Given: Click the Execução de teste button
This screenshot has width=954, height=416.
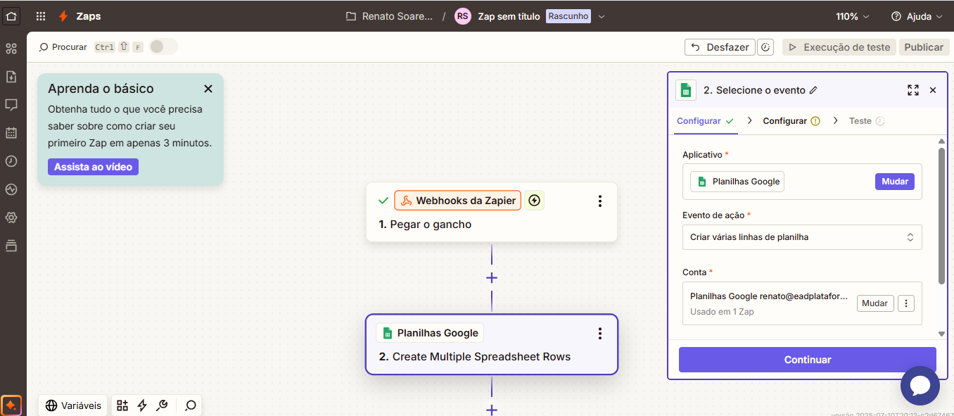Looking at the screenshot, I should pos(839,47).
